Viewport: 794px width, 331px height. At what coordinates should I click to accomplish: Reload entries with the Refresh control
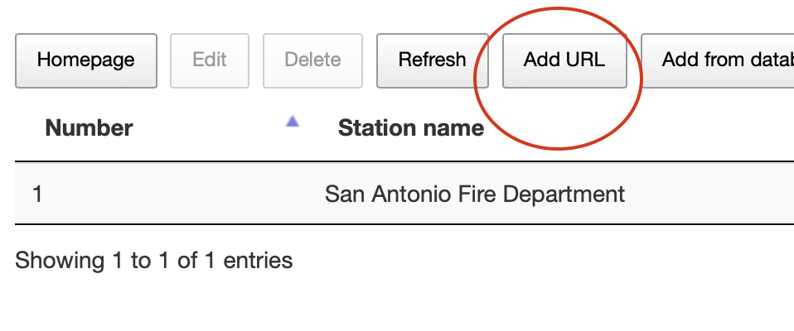coord(432,60)
